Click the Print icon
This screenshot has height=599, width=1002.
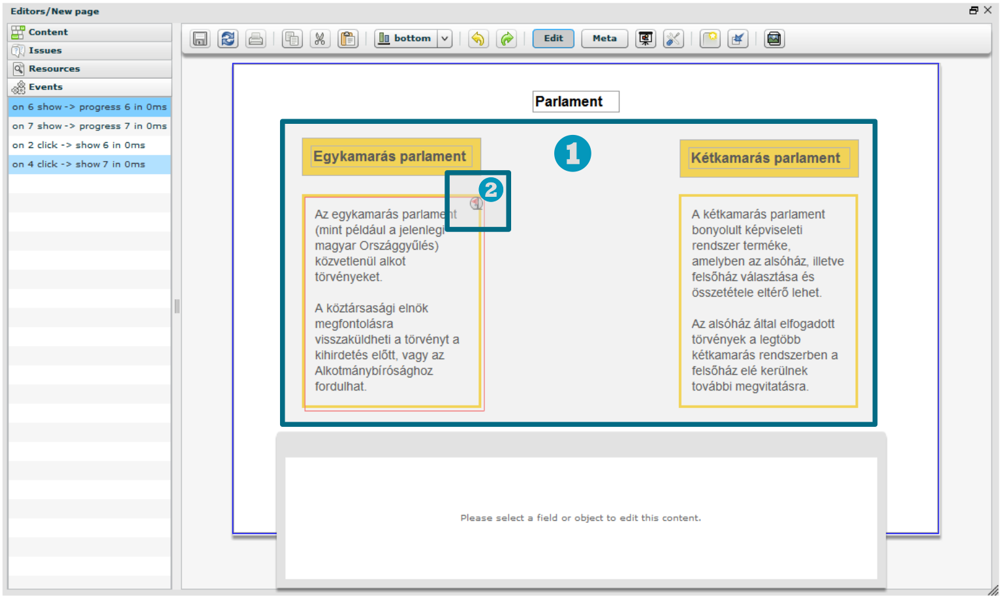256,39
